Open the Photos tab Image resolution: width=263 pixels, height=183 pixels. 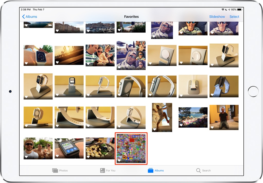point(60,170)
